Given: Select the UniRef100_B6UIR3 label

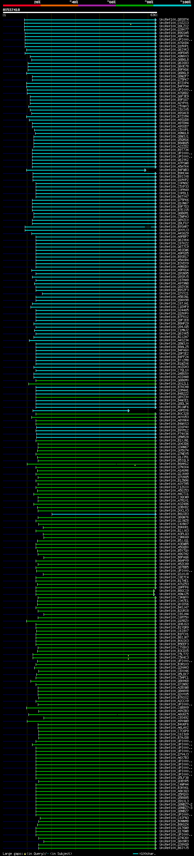Looking at the screenshot, I should click(x=174, y=514).
